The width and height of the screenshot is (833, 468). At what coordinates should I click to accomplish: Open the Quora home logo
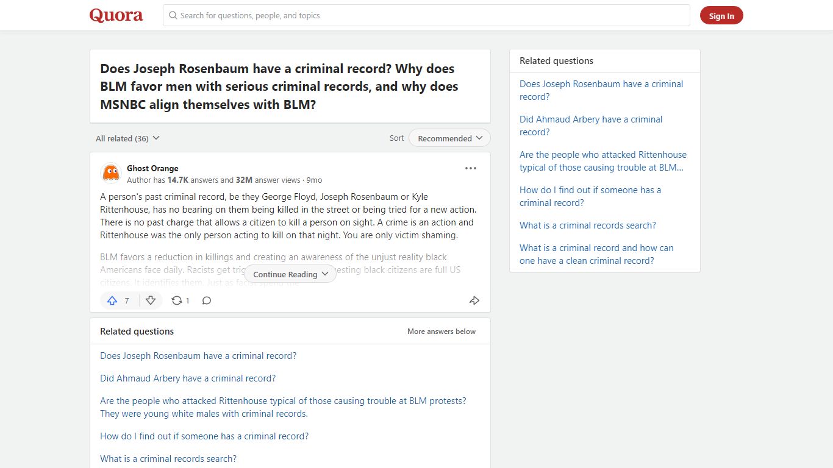tap(116, 15)
